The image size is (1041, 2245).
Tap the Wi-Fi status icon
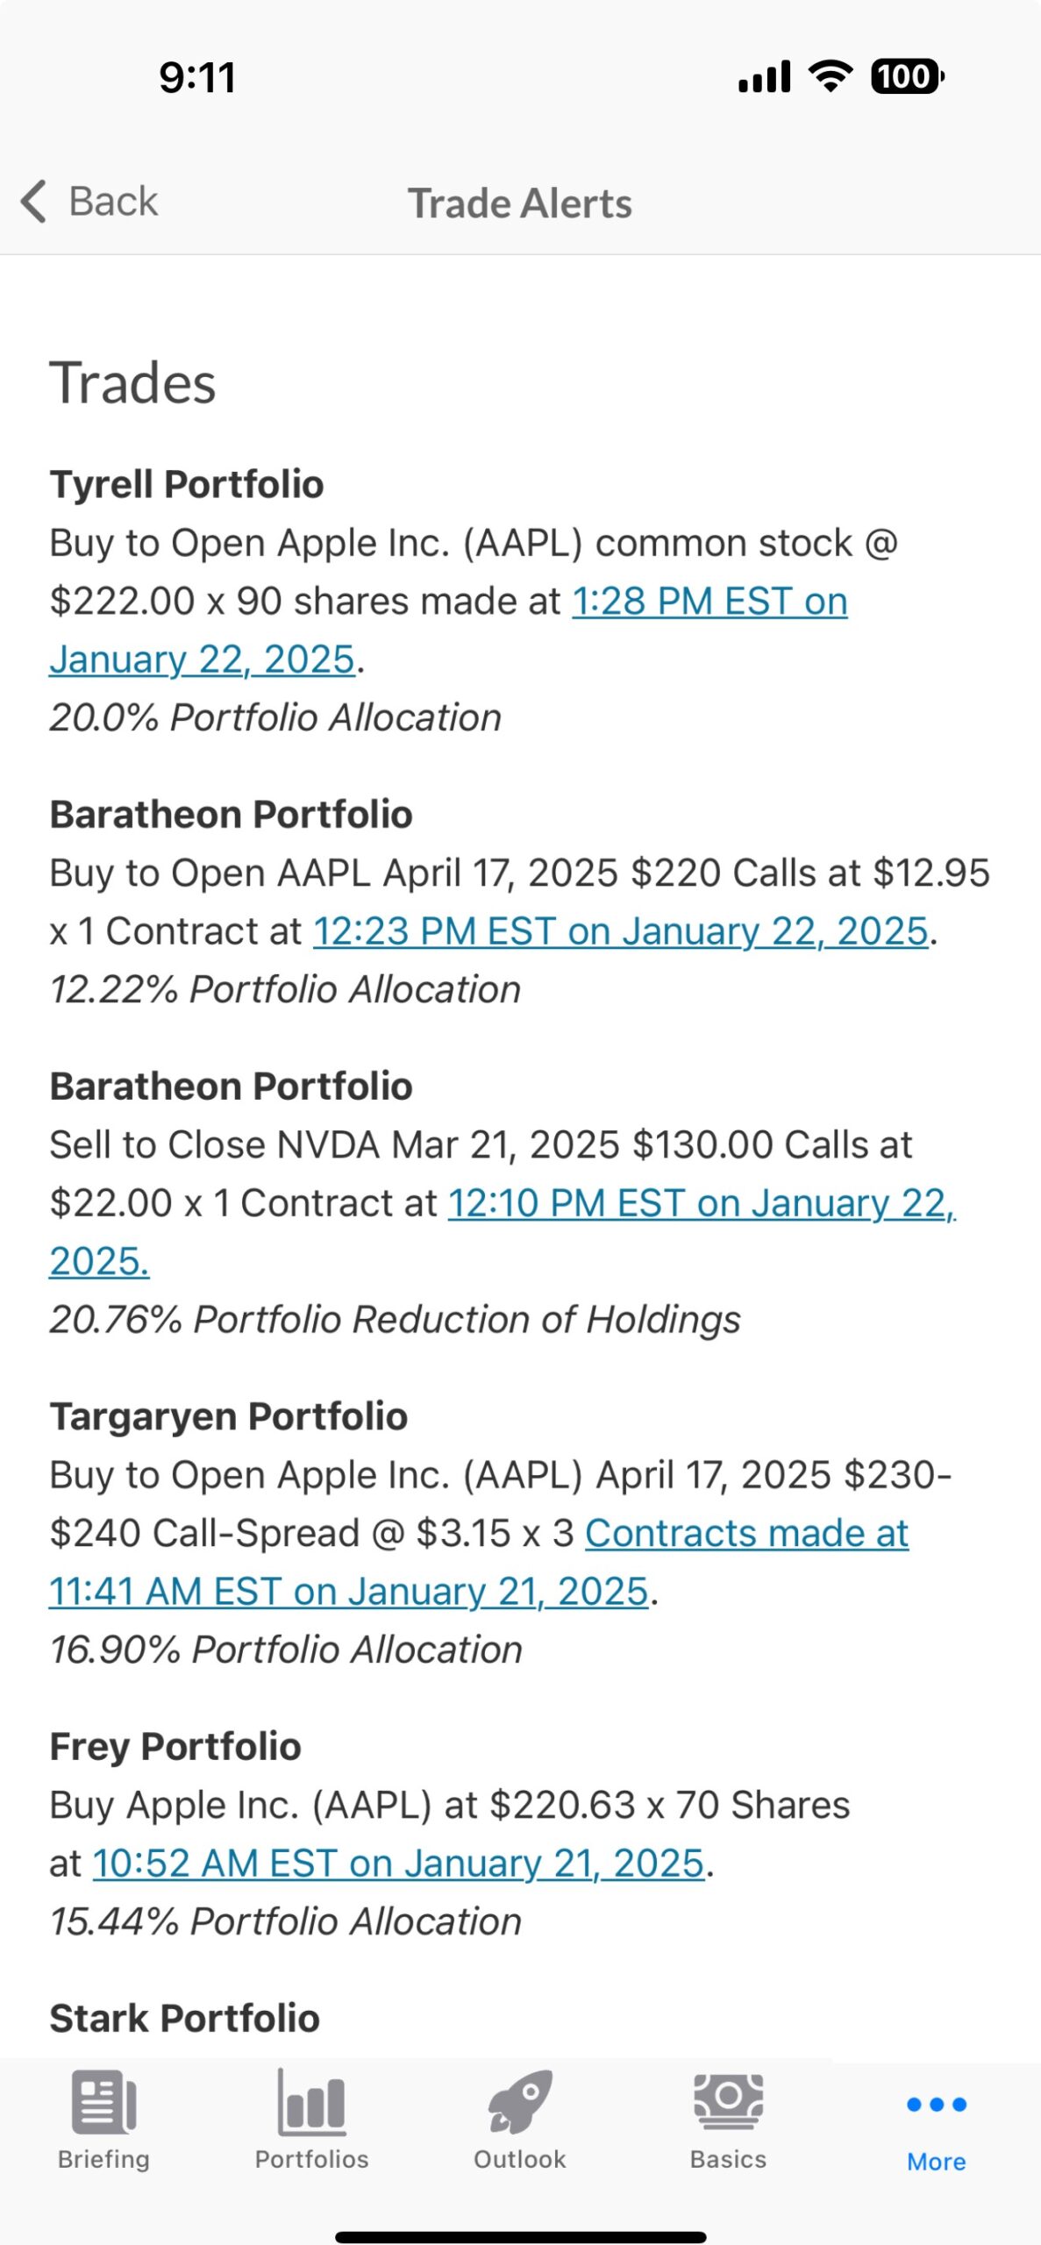tap(830, 76)
